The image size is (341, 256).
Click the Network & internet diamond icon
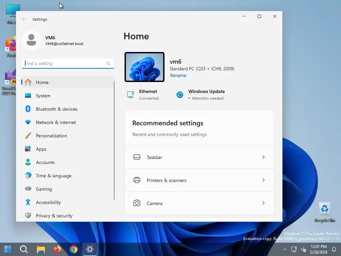[x=28, y=122]
